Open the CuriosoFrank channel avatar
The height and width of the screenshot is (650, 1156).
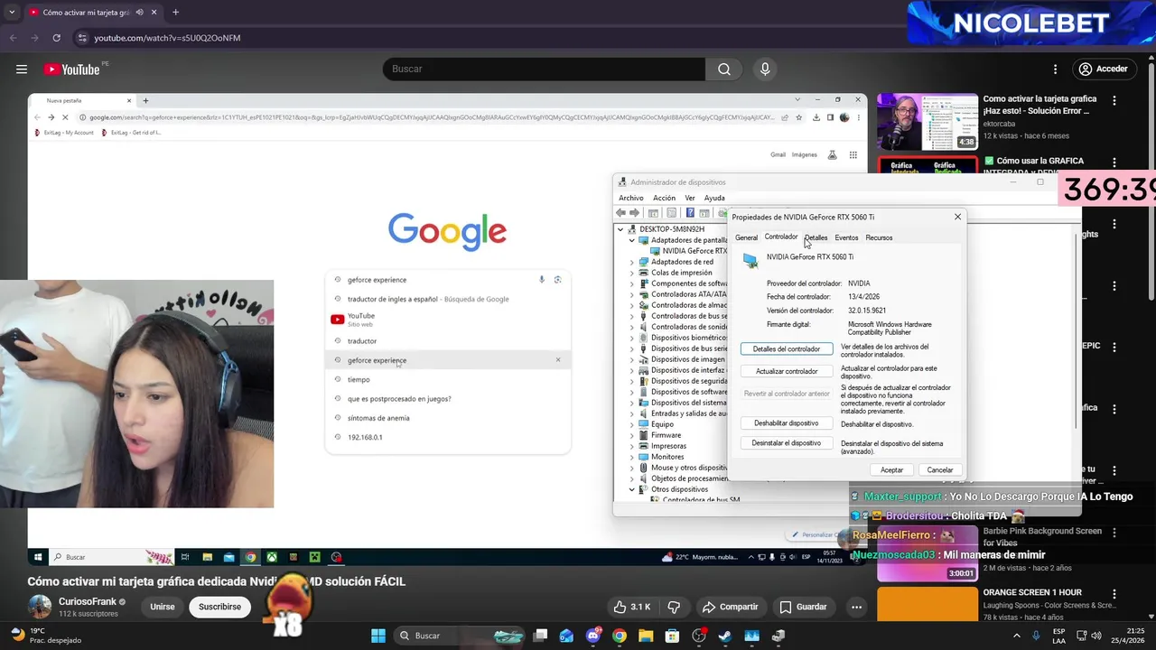click(x=40, y=607)
